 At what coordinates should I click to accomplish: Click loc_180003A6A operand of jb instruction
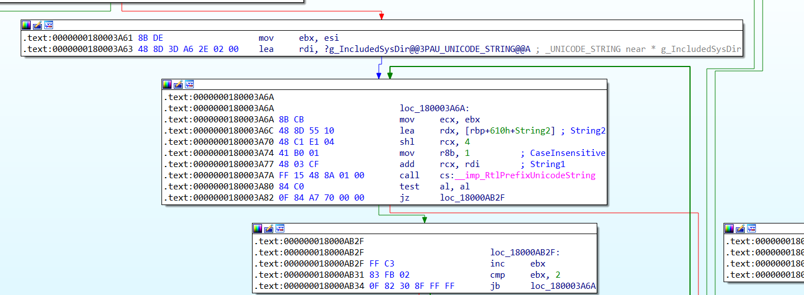[x=563, y=286]
